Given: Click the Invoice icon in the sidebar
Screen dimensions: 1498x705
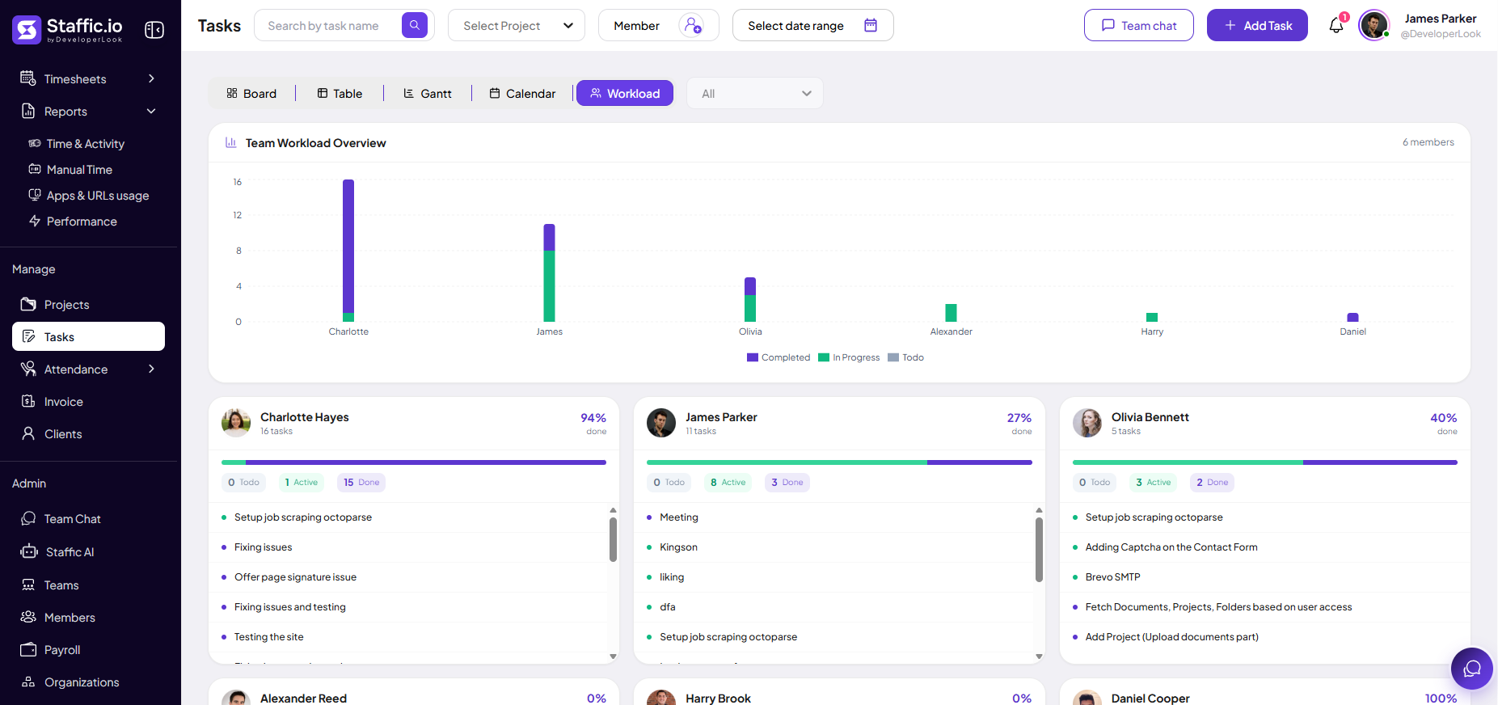Looking at the screenshot, I should 28,401.
